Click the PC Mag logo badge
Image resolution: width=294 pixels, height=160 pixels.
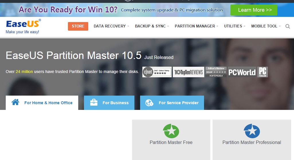point(262,72)
